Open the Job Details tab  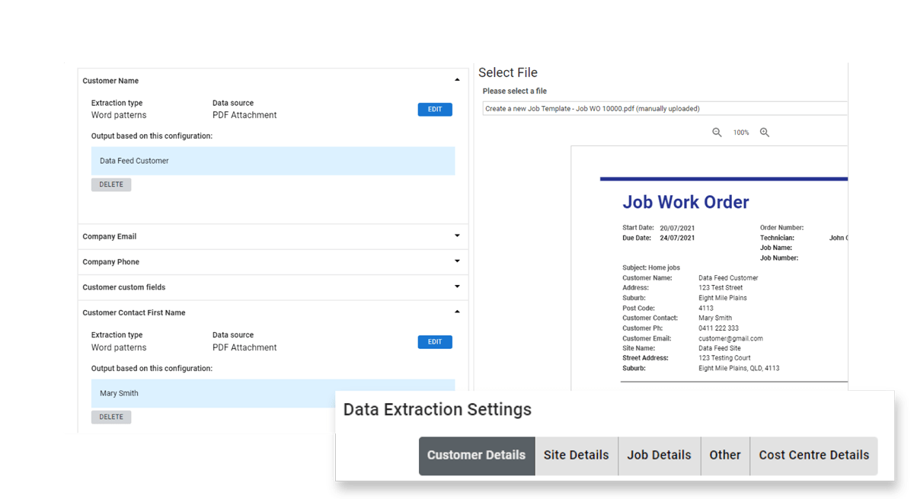pos(659,456)
